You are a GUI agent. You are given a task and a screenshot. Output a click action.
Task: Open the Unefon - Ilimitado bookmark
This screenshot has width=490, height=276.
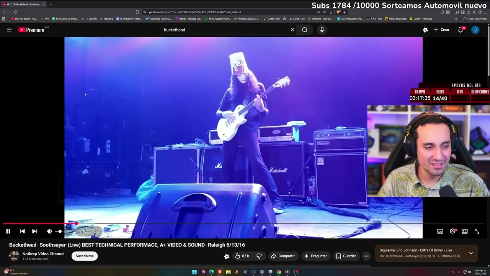[x=421, y=19]
